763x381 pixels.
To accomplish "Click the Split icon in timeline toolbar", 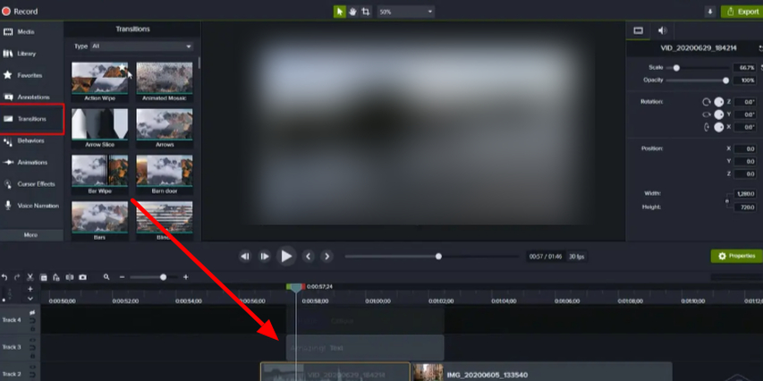I will [70, 277].
